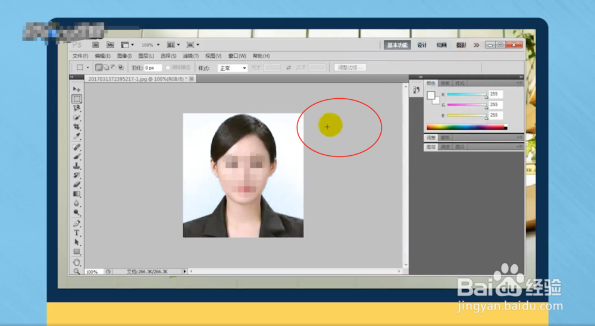Screen dimensions: 595x326
Task: Select the Eyedropper tool
Action: [x=77, y=136]
